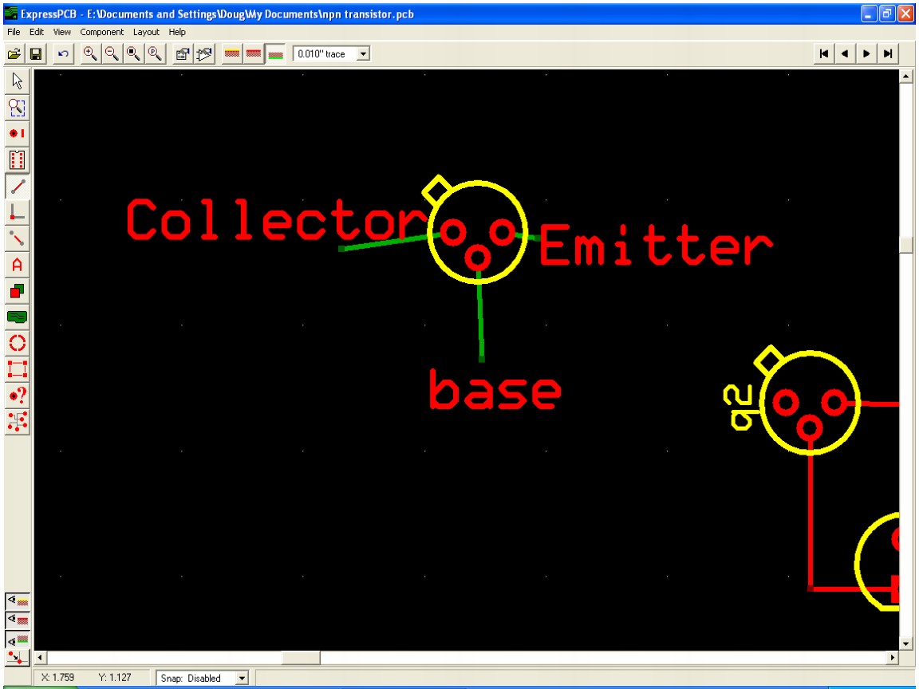Save the PCB with floppy disk icon
919x689 pixels.
pyautogui.click(x=36, y=54)
